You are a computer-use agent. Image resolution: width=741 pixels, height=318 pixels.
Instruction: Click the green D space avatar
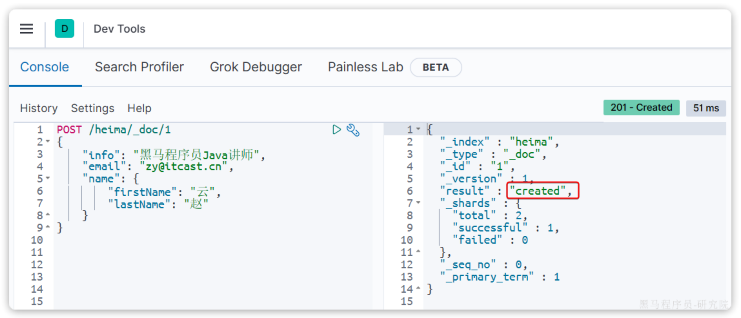pyautogui.click(x=64, y=29)
